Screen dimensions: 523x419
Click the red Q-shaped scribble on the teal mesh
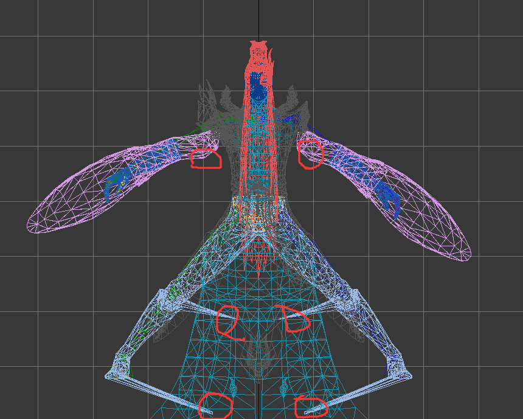pos(229,322)
